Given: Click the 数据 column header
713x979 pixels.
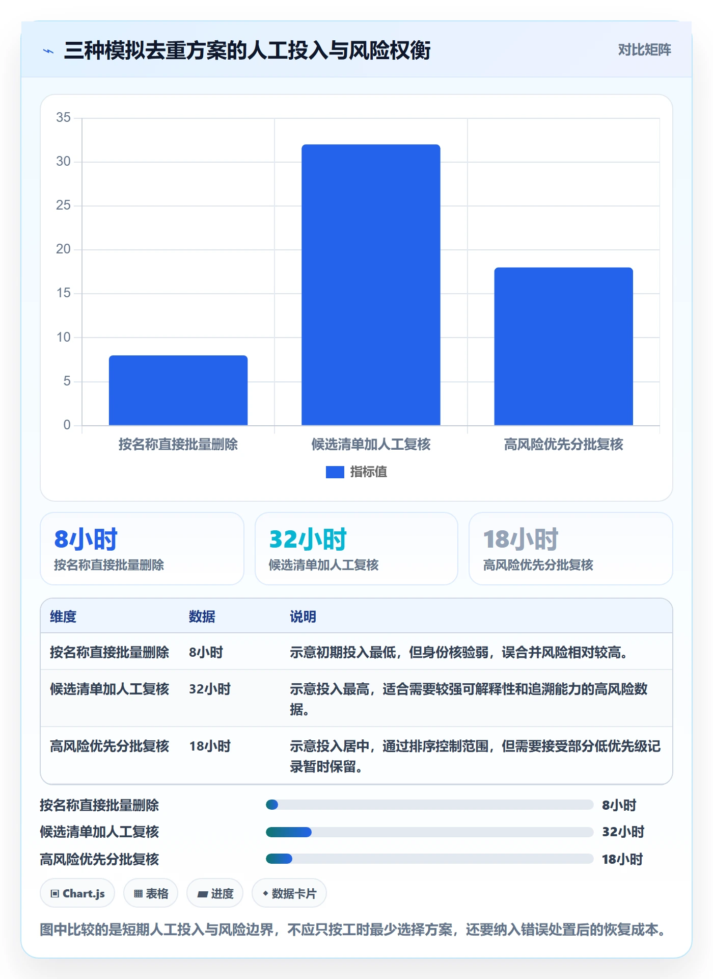Looking at the screenshot, I should click(x=202, y=616).
